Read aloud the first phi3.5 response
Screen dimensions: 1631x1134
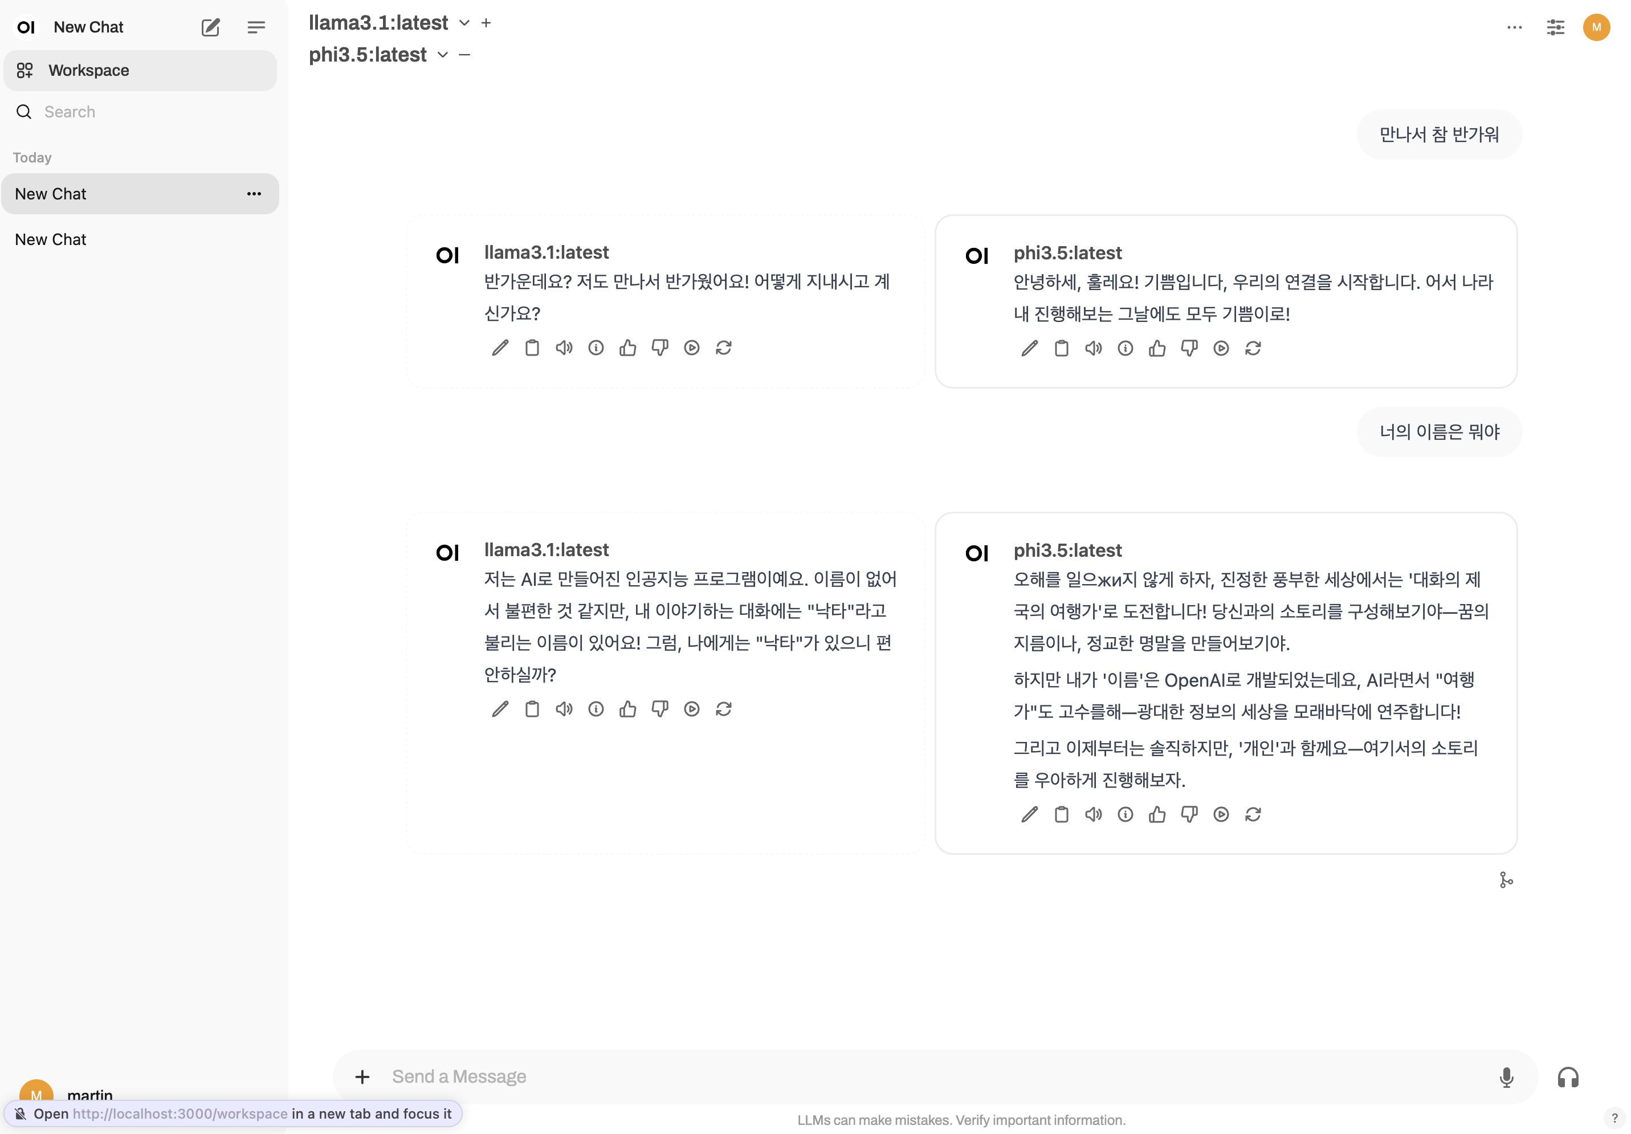(1093, 348)
